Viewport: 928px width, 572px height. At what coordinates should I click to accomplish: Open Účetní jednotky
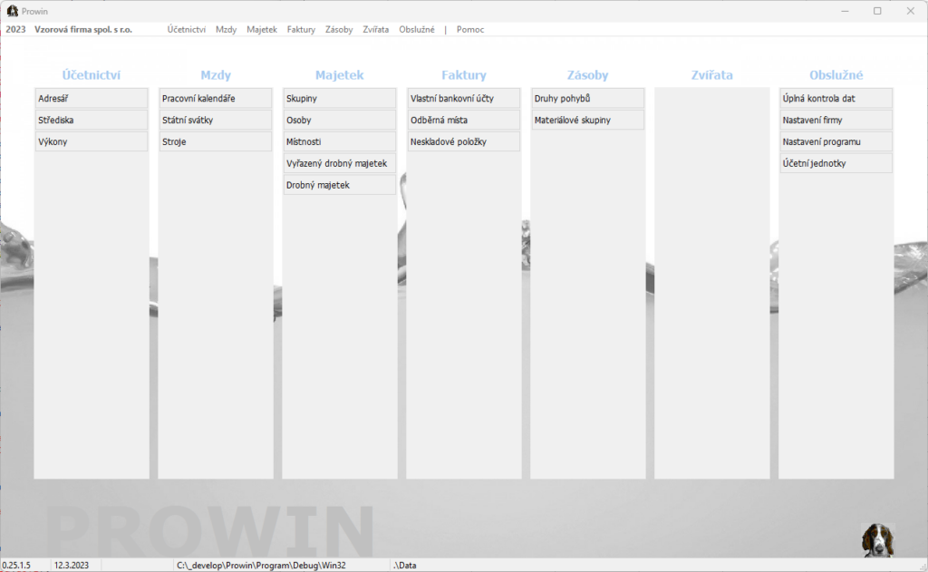(x=836, y=163)
